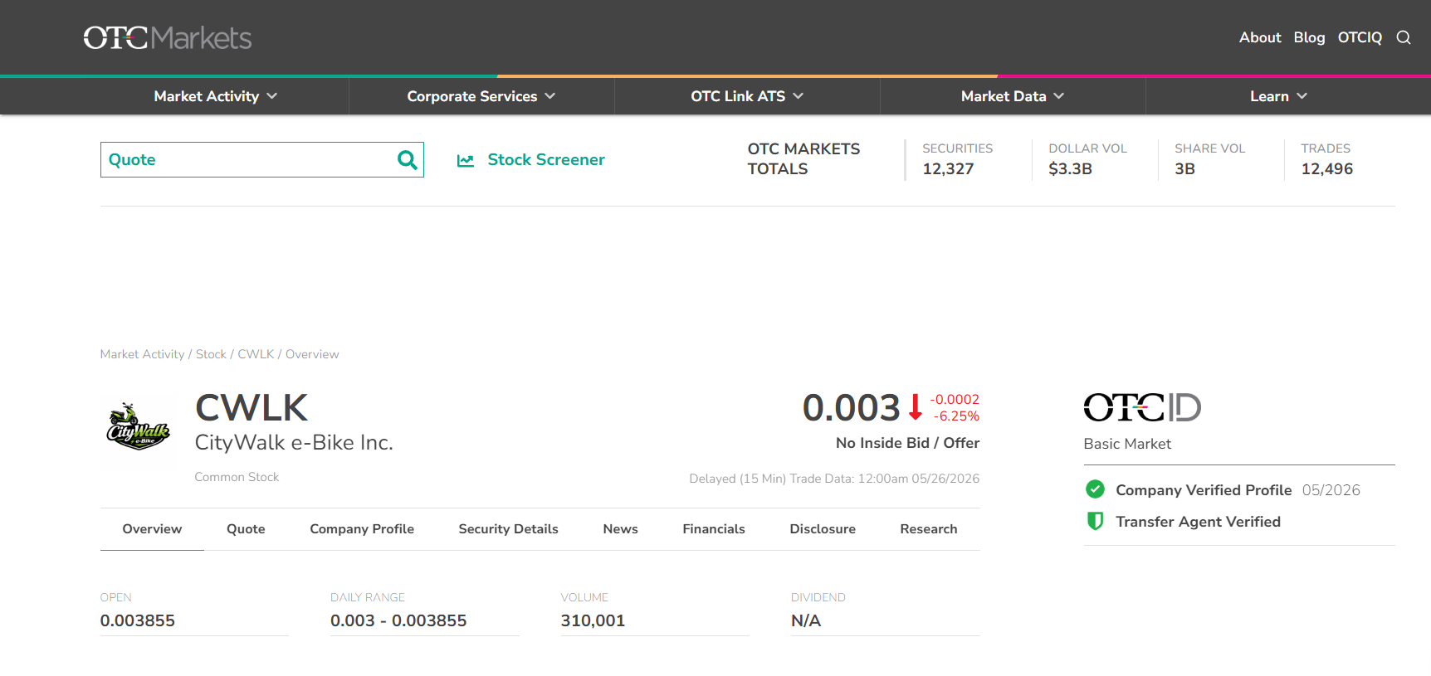
Task: Click the OTC Markets logo
Action: click(x=168, y=37)
